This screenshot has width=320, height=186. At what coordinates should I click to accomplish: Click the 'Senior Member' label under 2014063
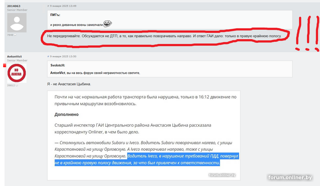pyautogui.click(x=17, y=10)
